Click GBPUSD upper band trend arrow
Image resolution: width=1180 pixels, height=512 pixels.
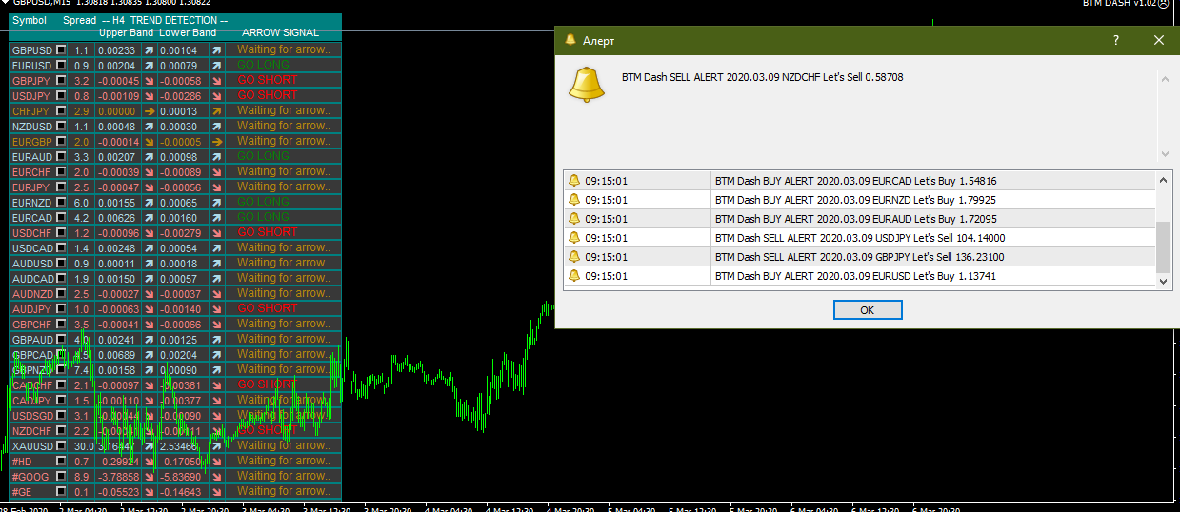click(x=149, y=49)
